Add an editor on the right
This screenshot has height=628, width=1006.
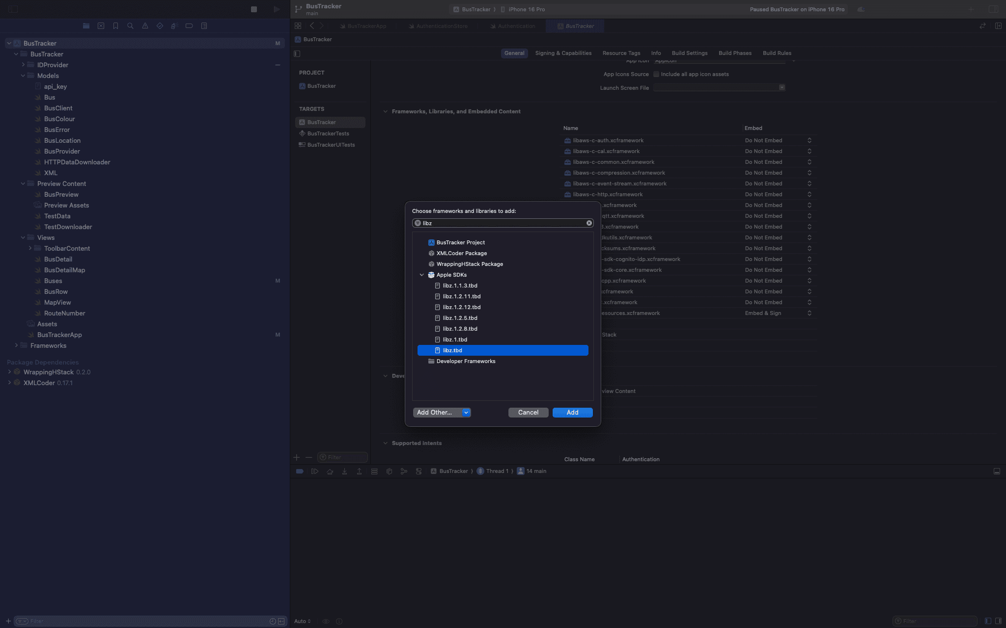coord(998,26)
